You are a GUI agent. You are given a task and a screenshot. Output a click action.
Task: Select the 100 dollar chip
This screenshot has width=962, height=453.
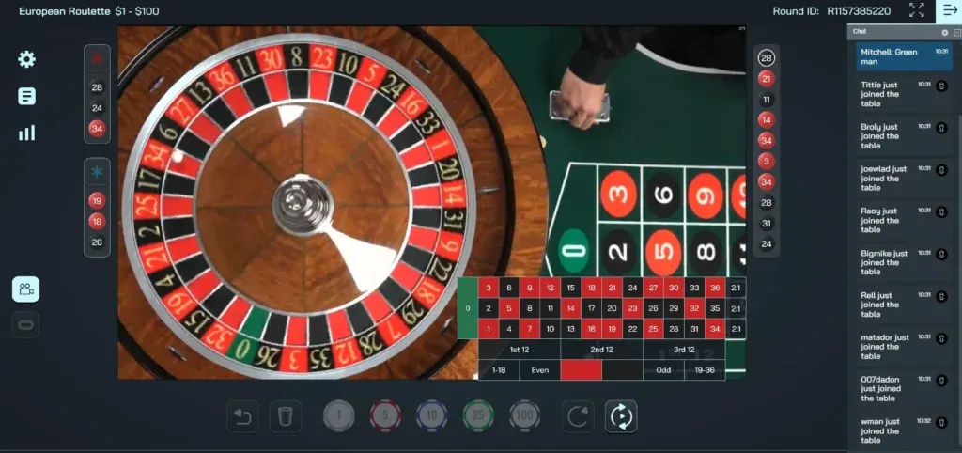tap(524, 416)
